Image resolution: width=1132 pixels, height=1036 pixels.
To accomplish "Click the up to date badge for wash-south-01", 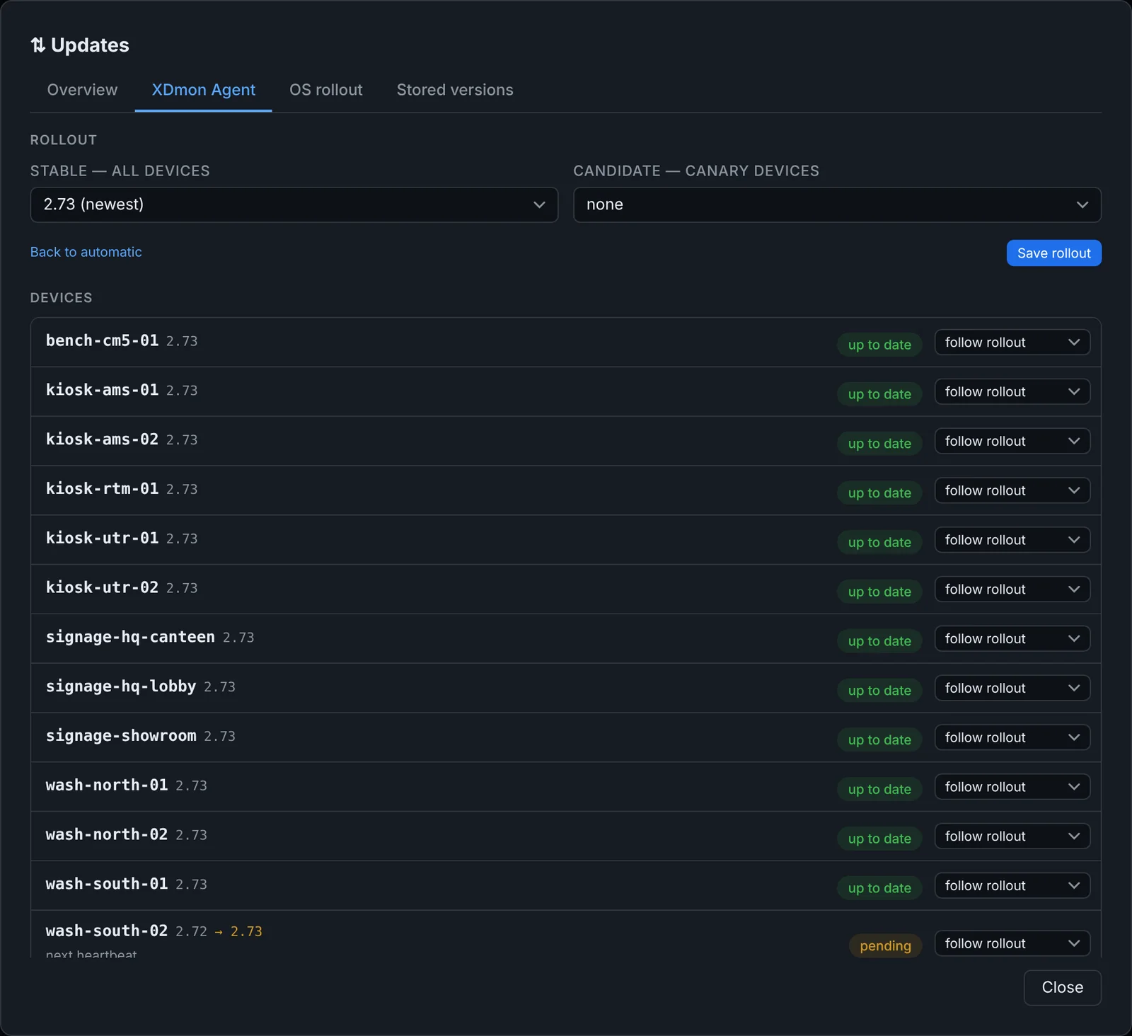I will click(879, 888).
